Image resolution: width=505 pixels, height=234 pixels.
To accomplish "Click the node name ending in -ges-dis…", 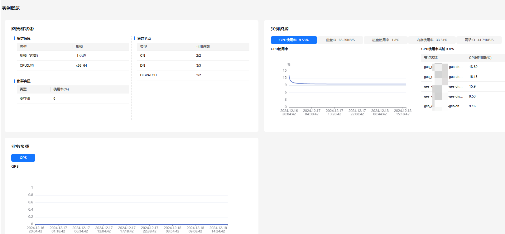I will (443, 96).
